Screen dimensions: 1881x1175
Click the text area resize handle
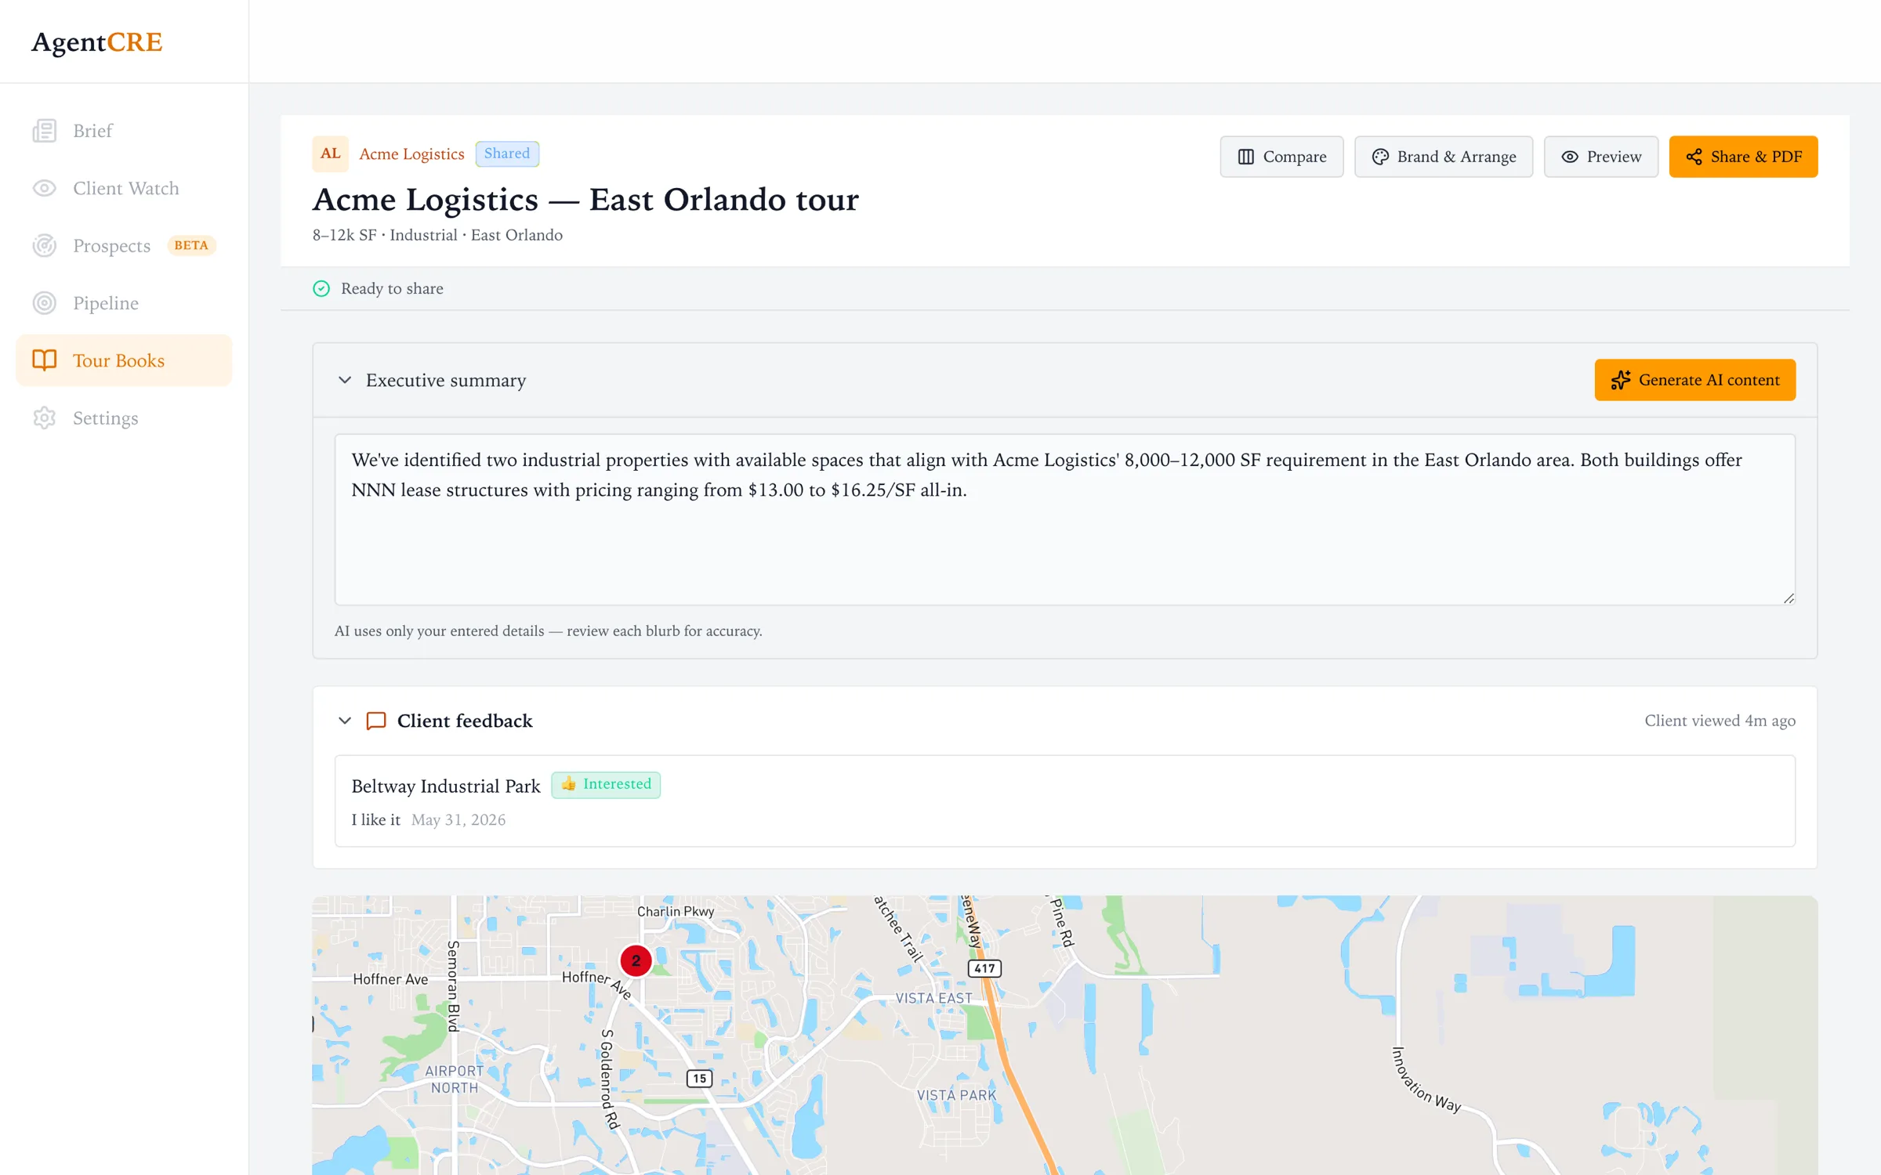click(x=1789, y=598)
